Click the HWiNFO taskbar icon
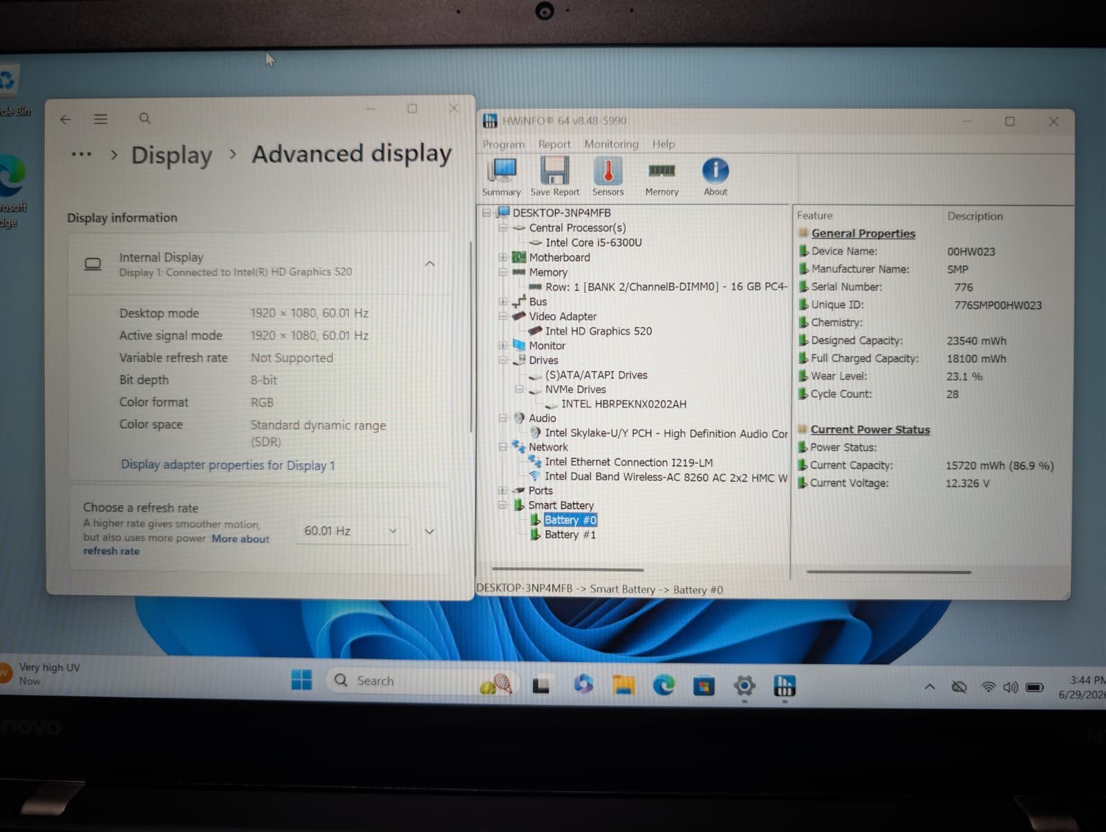Image resolution: width=1106 pixels, height=832 pixels. coord(784,686)
